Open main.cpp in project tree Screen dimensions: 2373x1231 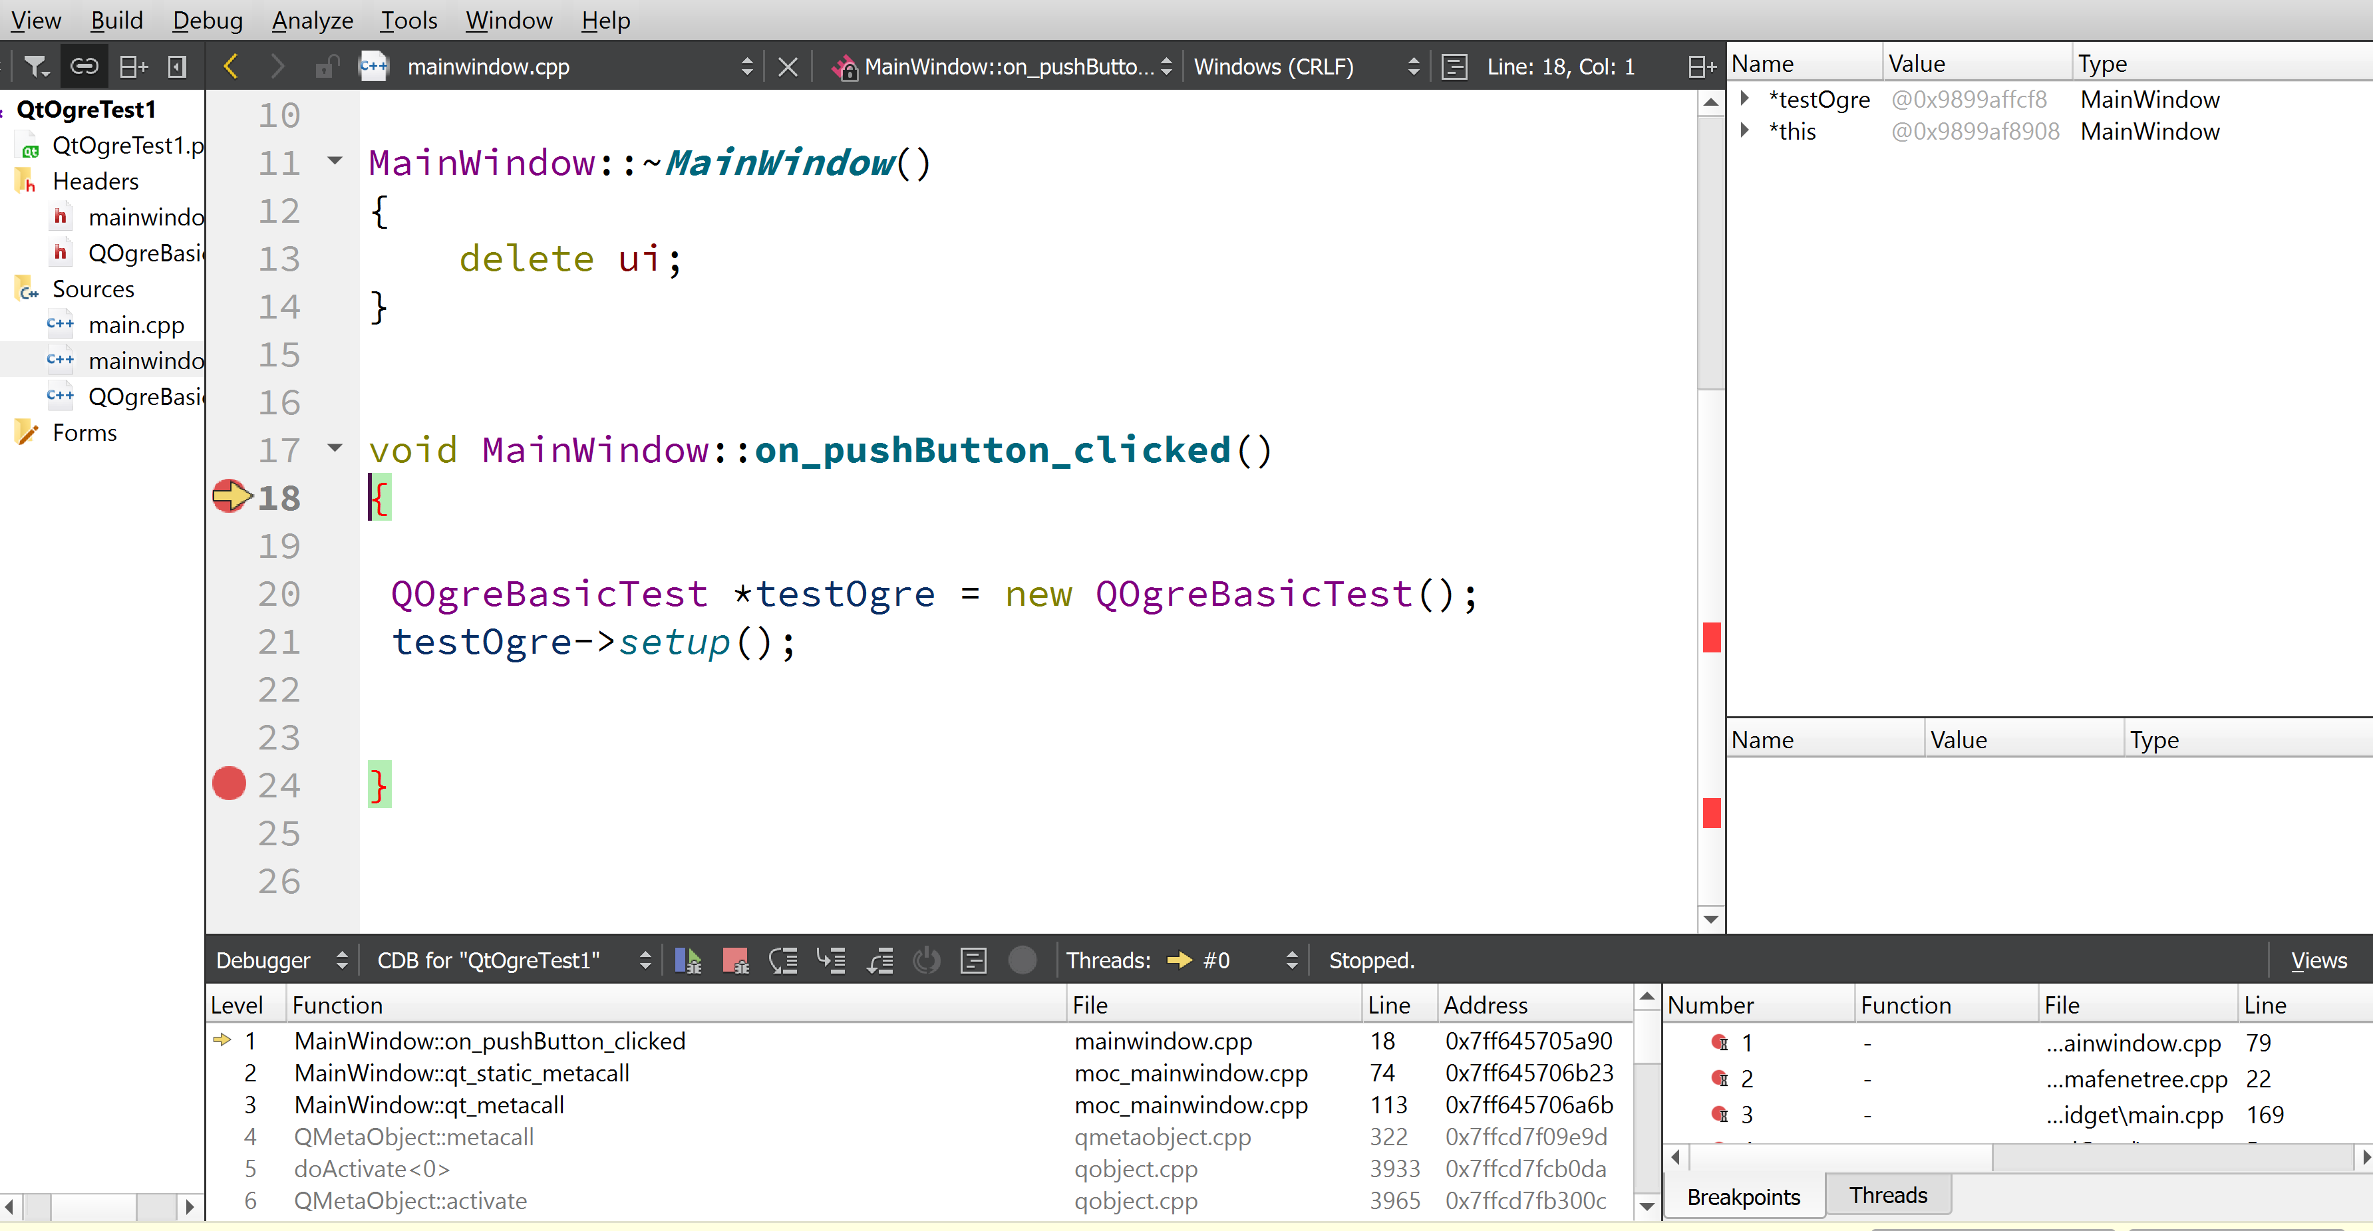pos(136,324)
